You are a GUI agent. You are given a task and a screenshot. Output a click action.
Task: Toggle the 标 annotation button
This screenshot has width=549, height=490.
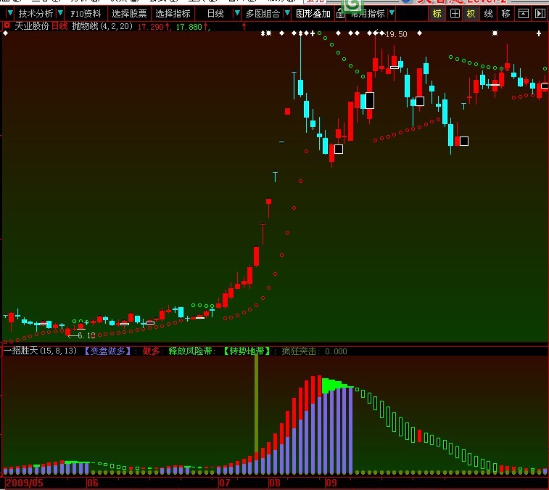437,14
